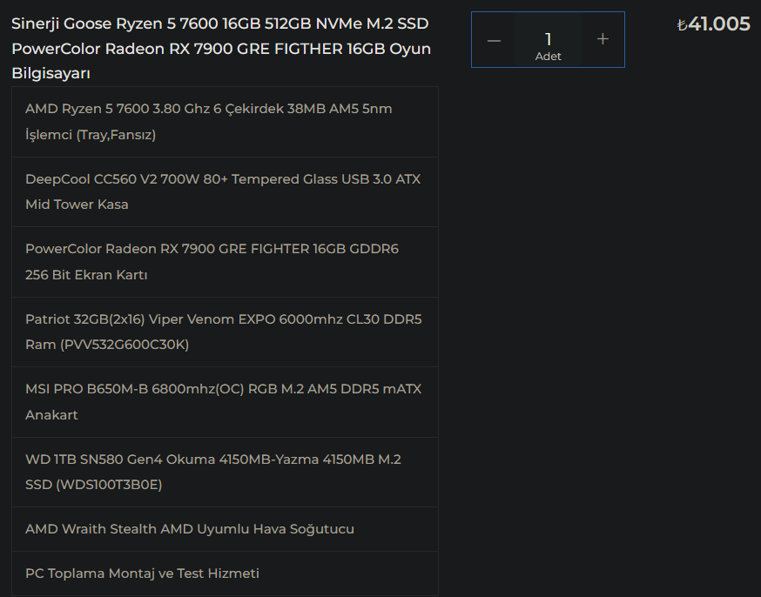Select the PC Toplama Montaj ve Test Hizmeti row
The height and width of the screenshot is (597, 761).
tap(226, 574)
